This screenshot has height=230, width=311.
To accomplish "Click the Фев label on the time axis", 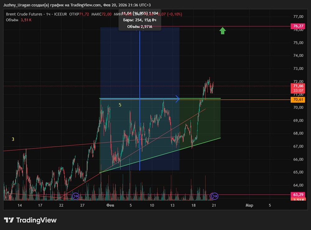I will click(x=110, y=205).
